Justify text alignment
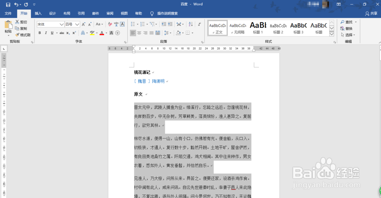 [152, 33]
